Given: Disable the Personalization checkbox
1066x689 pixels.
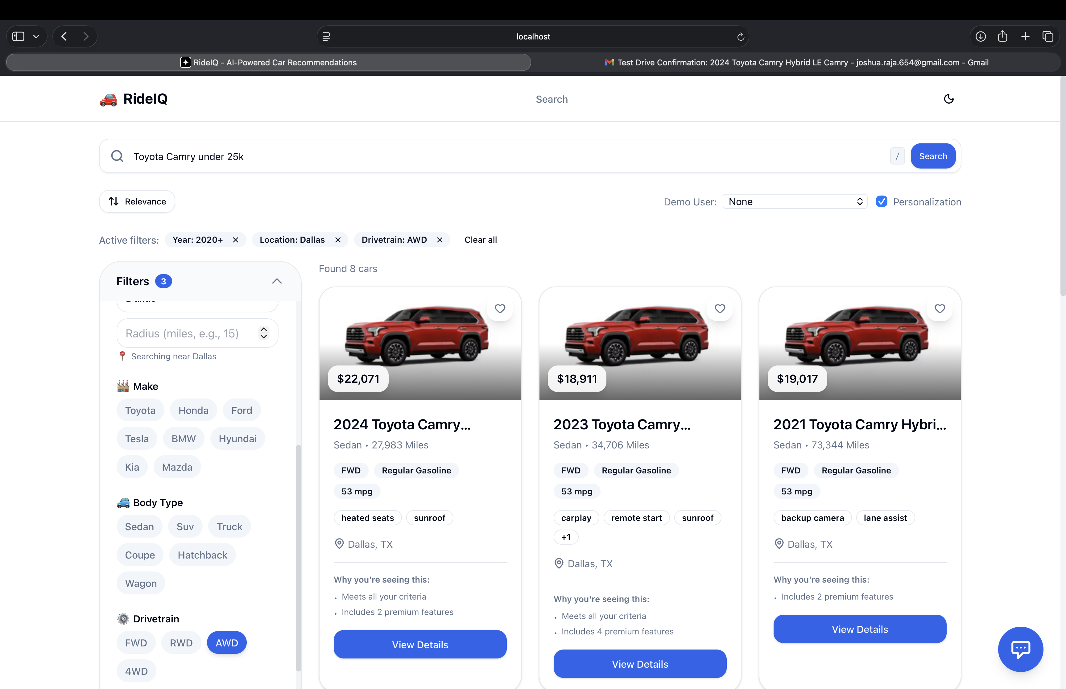Looking at the screenshot, I should click(x=881, y=202).
